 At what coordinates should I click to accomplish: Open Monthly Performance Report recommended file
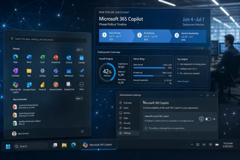click(x=27, y=122)
